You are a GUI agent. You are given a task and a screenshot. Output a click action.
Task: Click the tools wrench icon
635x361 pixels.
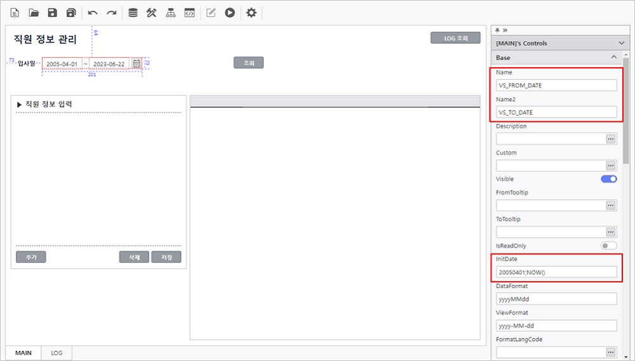[152, 13]
